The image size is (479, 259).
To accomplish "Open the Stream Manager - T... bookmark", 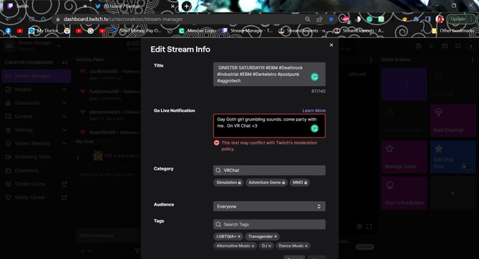I will [247, 31].
